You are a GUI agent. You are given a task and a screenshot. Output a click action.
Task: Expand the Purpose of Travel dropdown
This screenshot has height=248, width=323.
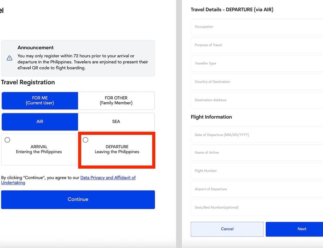[257, 45]
